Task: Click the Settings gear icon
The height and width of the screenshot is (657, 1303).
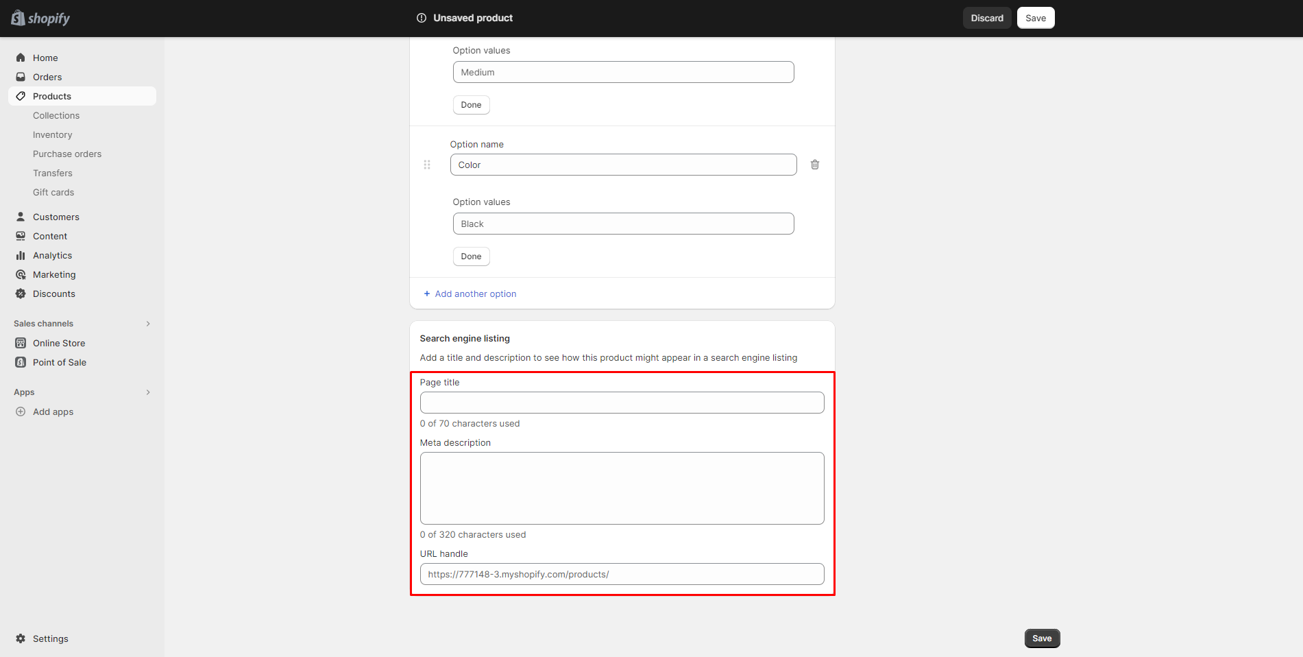Action: tap(21, 638)
